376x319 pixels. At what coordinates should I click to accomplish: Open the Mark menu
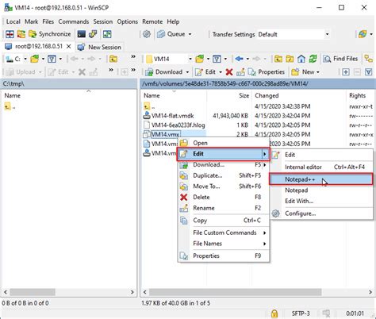point(32,21)
